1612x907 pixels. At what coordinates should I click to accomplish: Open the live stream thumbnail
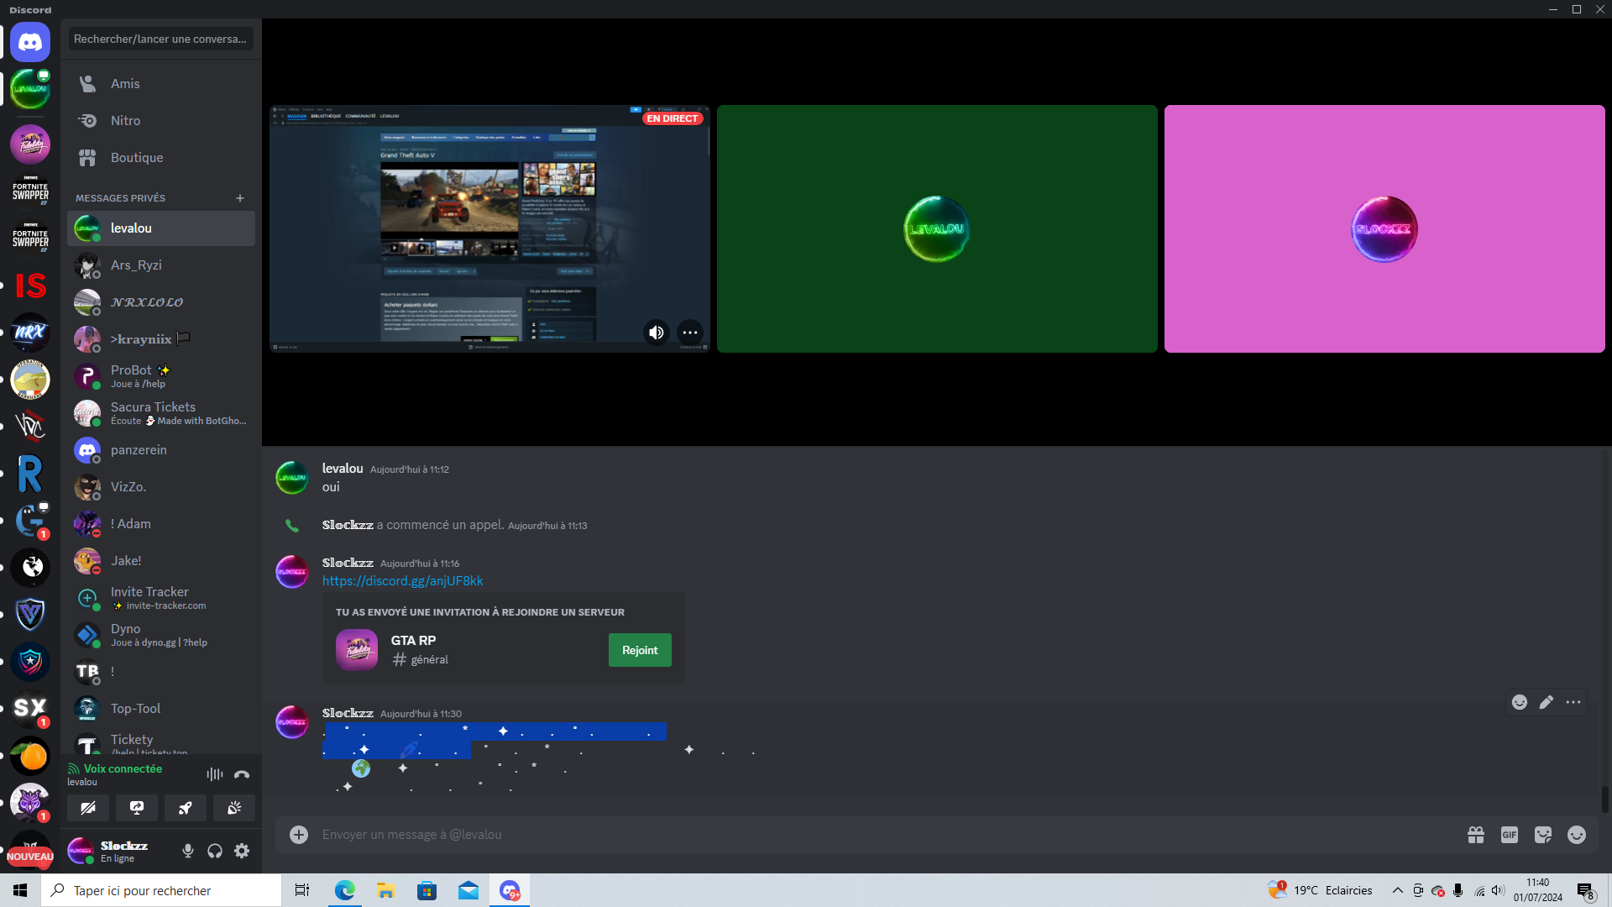489,228
